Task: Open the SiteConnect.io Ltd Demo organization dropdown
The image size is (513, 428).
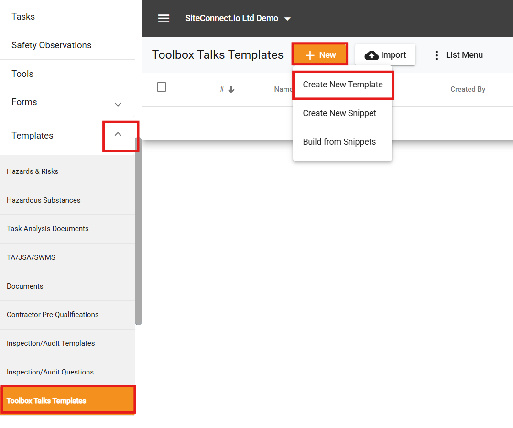Action: coord(238,18)
